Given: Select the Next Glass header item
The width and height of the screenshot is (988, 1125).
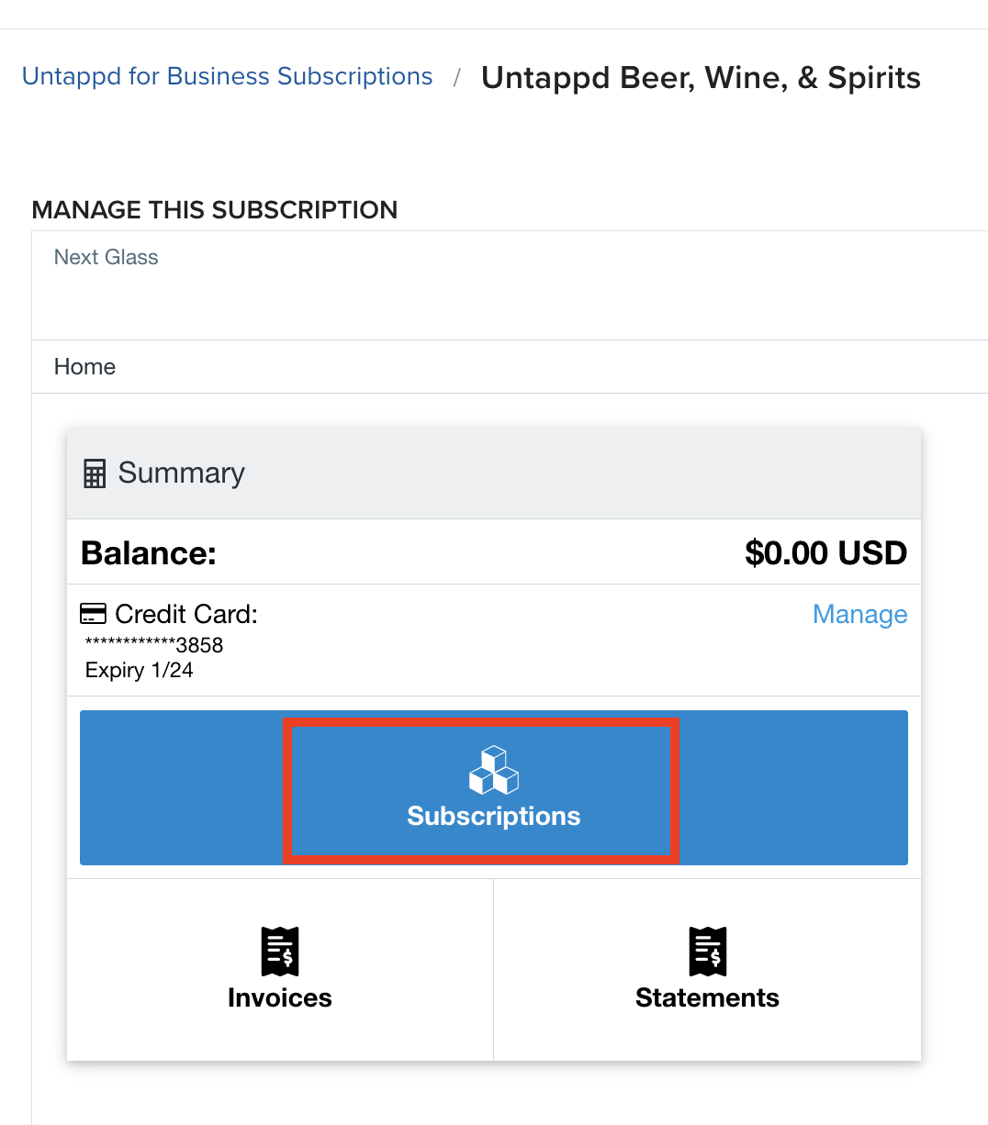Looking at the screenshot, I should click(106, 257).
